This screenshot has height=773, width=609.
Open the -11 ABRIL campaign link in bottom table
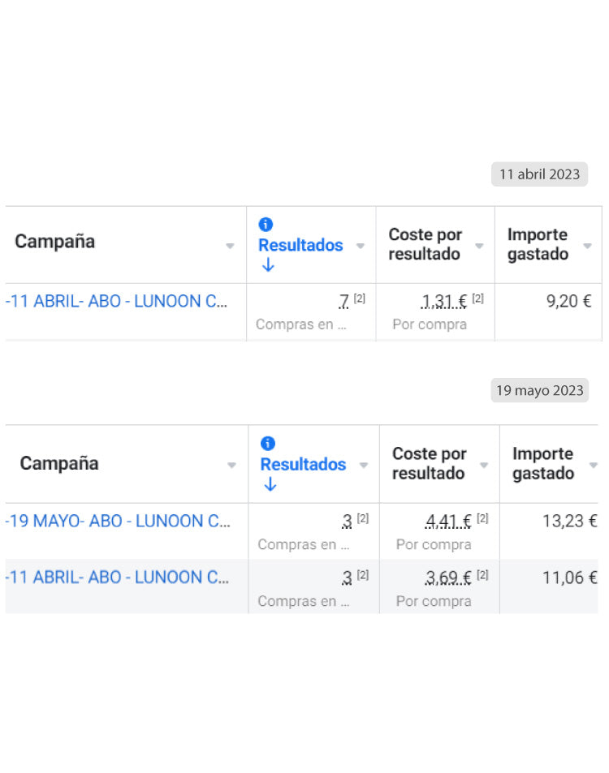pos(117,577)
